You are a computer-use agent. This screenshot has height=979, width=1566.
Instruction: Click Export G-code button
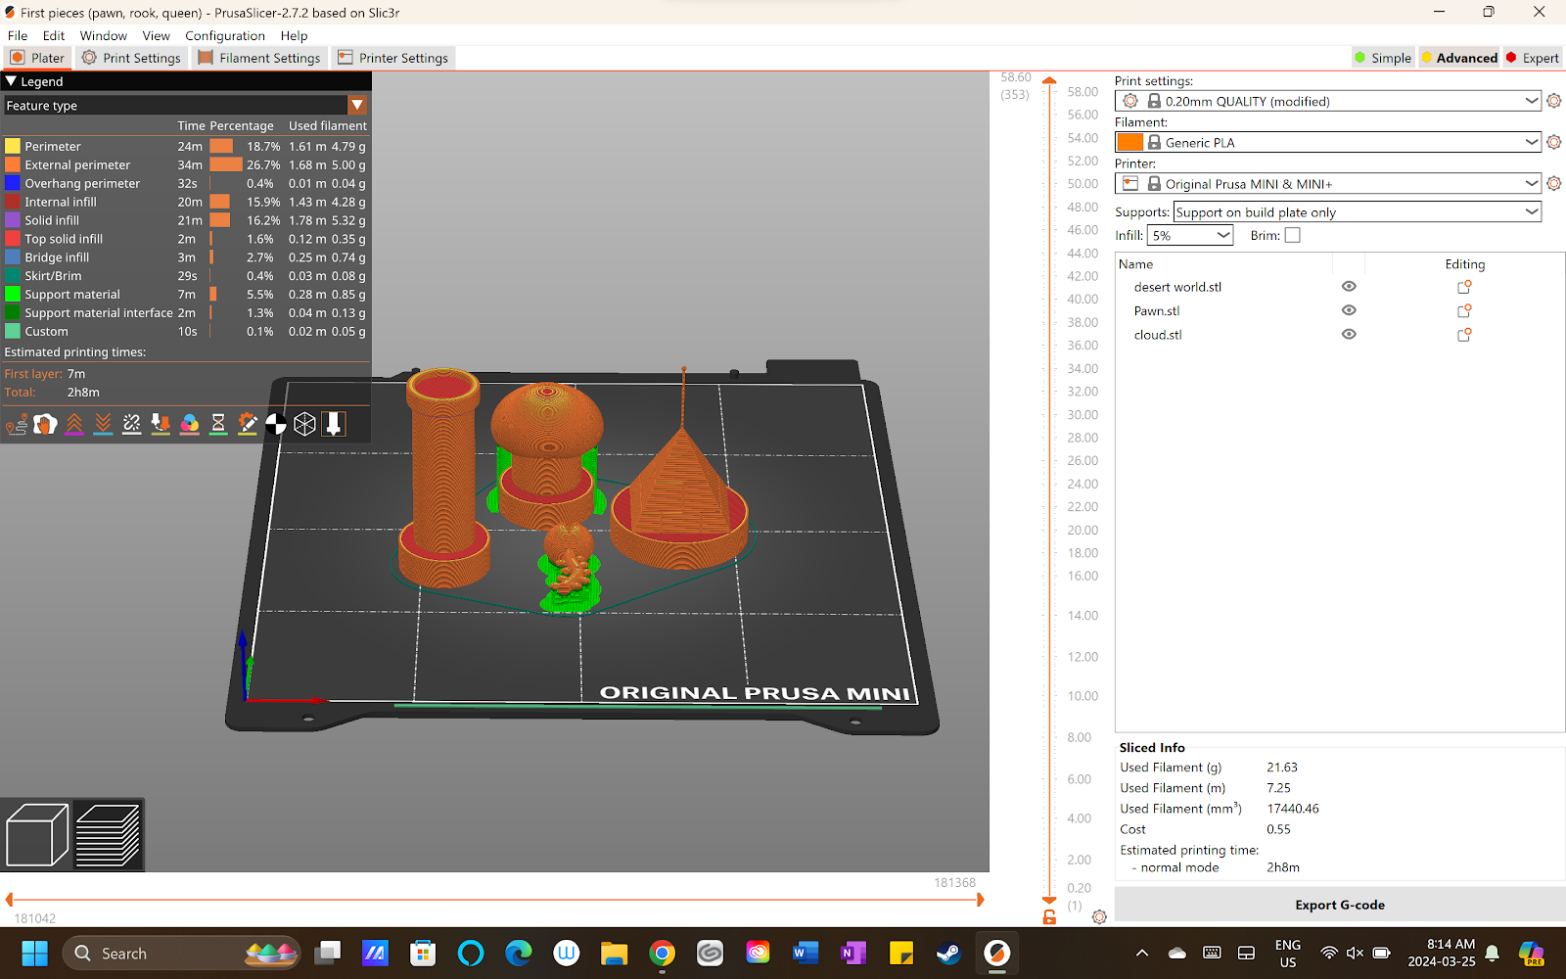click(x=1340, y=905)
